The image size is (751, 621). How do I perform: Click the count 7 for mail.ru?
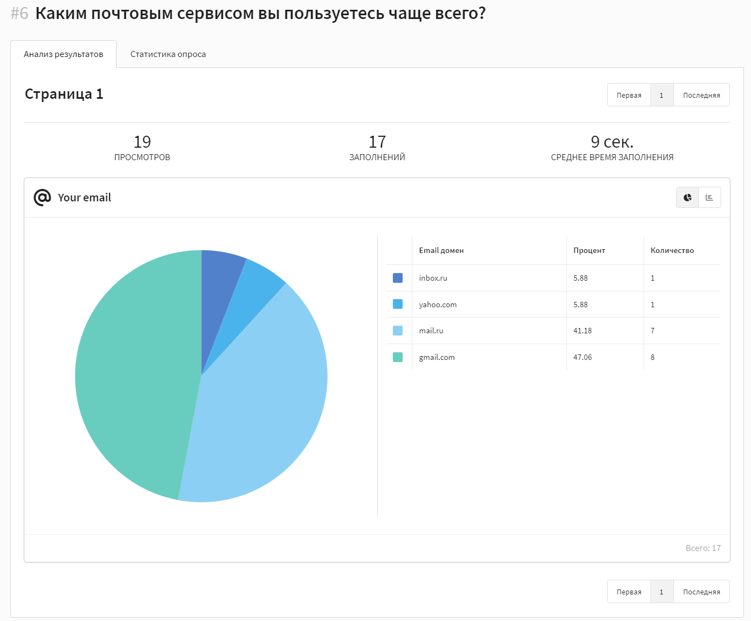coord(653,331)
